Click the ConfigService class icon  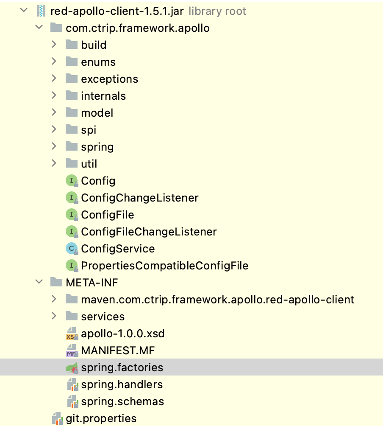(72, 249)
